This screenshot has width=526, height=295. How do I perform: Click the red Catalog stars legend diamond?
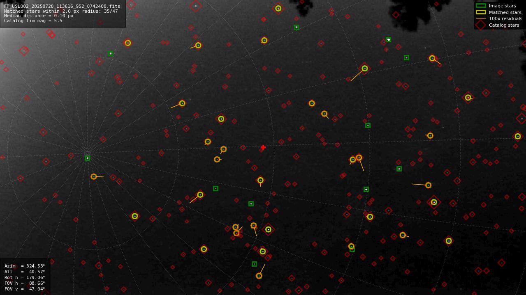click(481, 25)
